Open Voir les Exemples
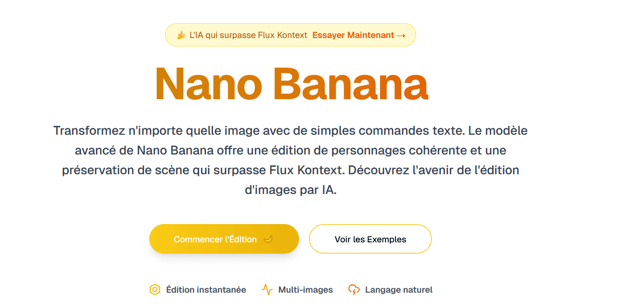640x307 pixels. (x=370, y=239)
